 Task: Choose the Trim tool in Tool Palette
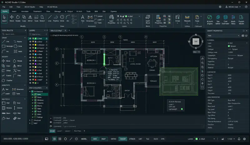pyautogui.click(x=17, y=70)
